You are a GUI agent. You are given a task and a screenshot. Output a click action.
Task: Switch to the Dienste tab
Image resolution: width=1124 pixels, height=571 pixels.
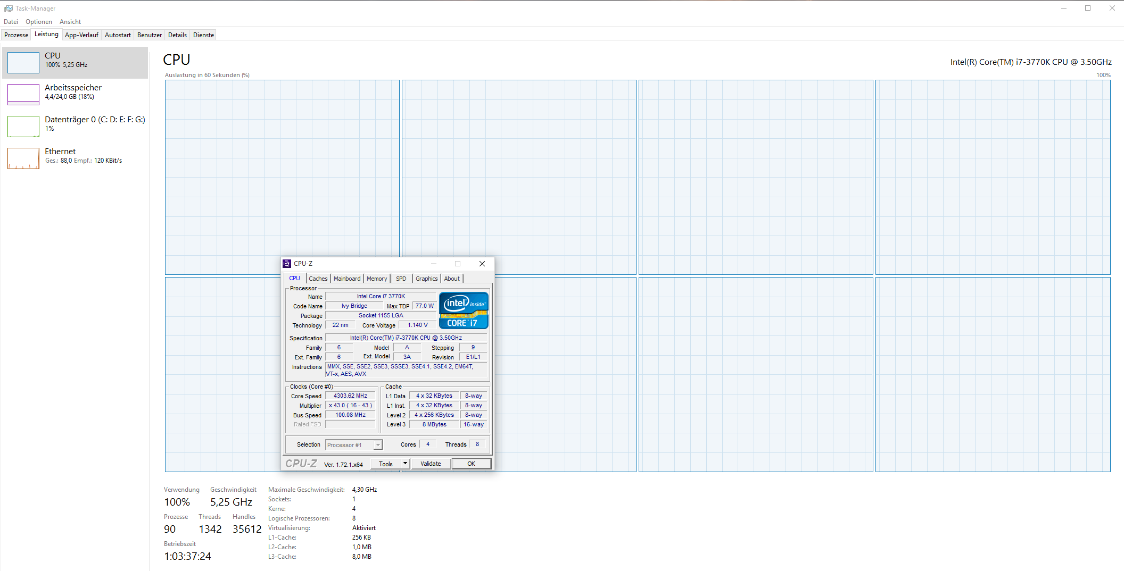pyautogui.click(x=204, y=35)
